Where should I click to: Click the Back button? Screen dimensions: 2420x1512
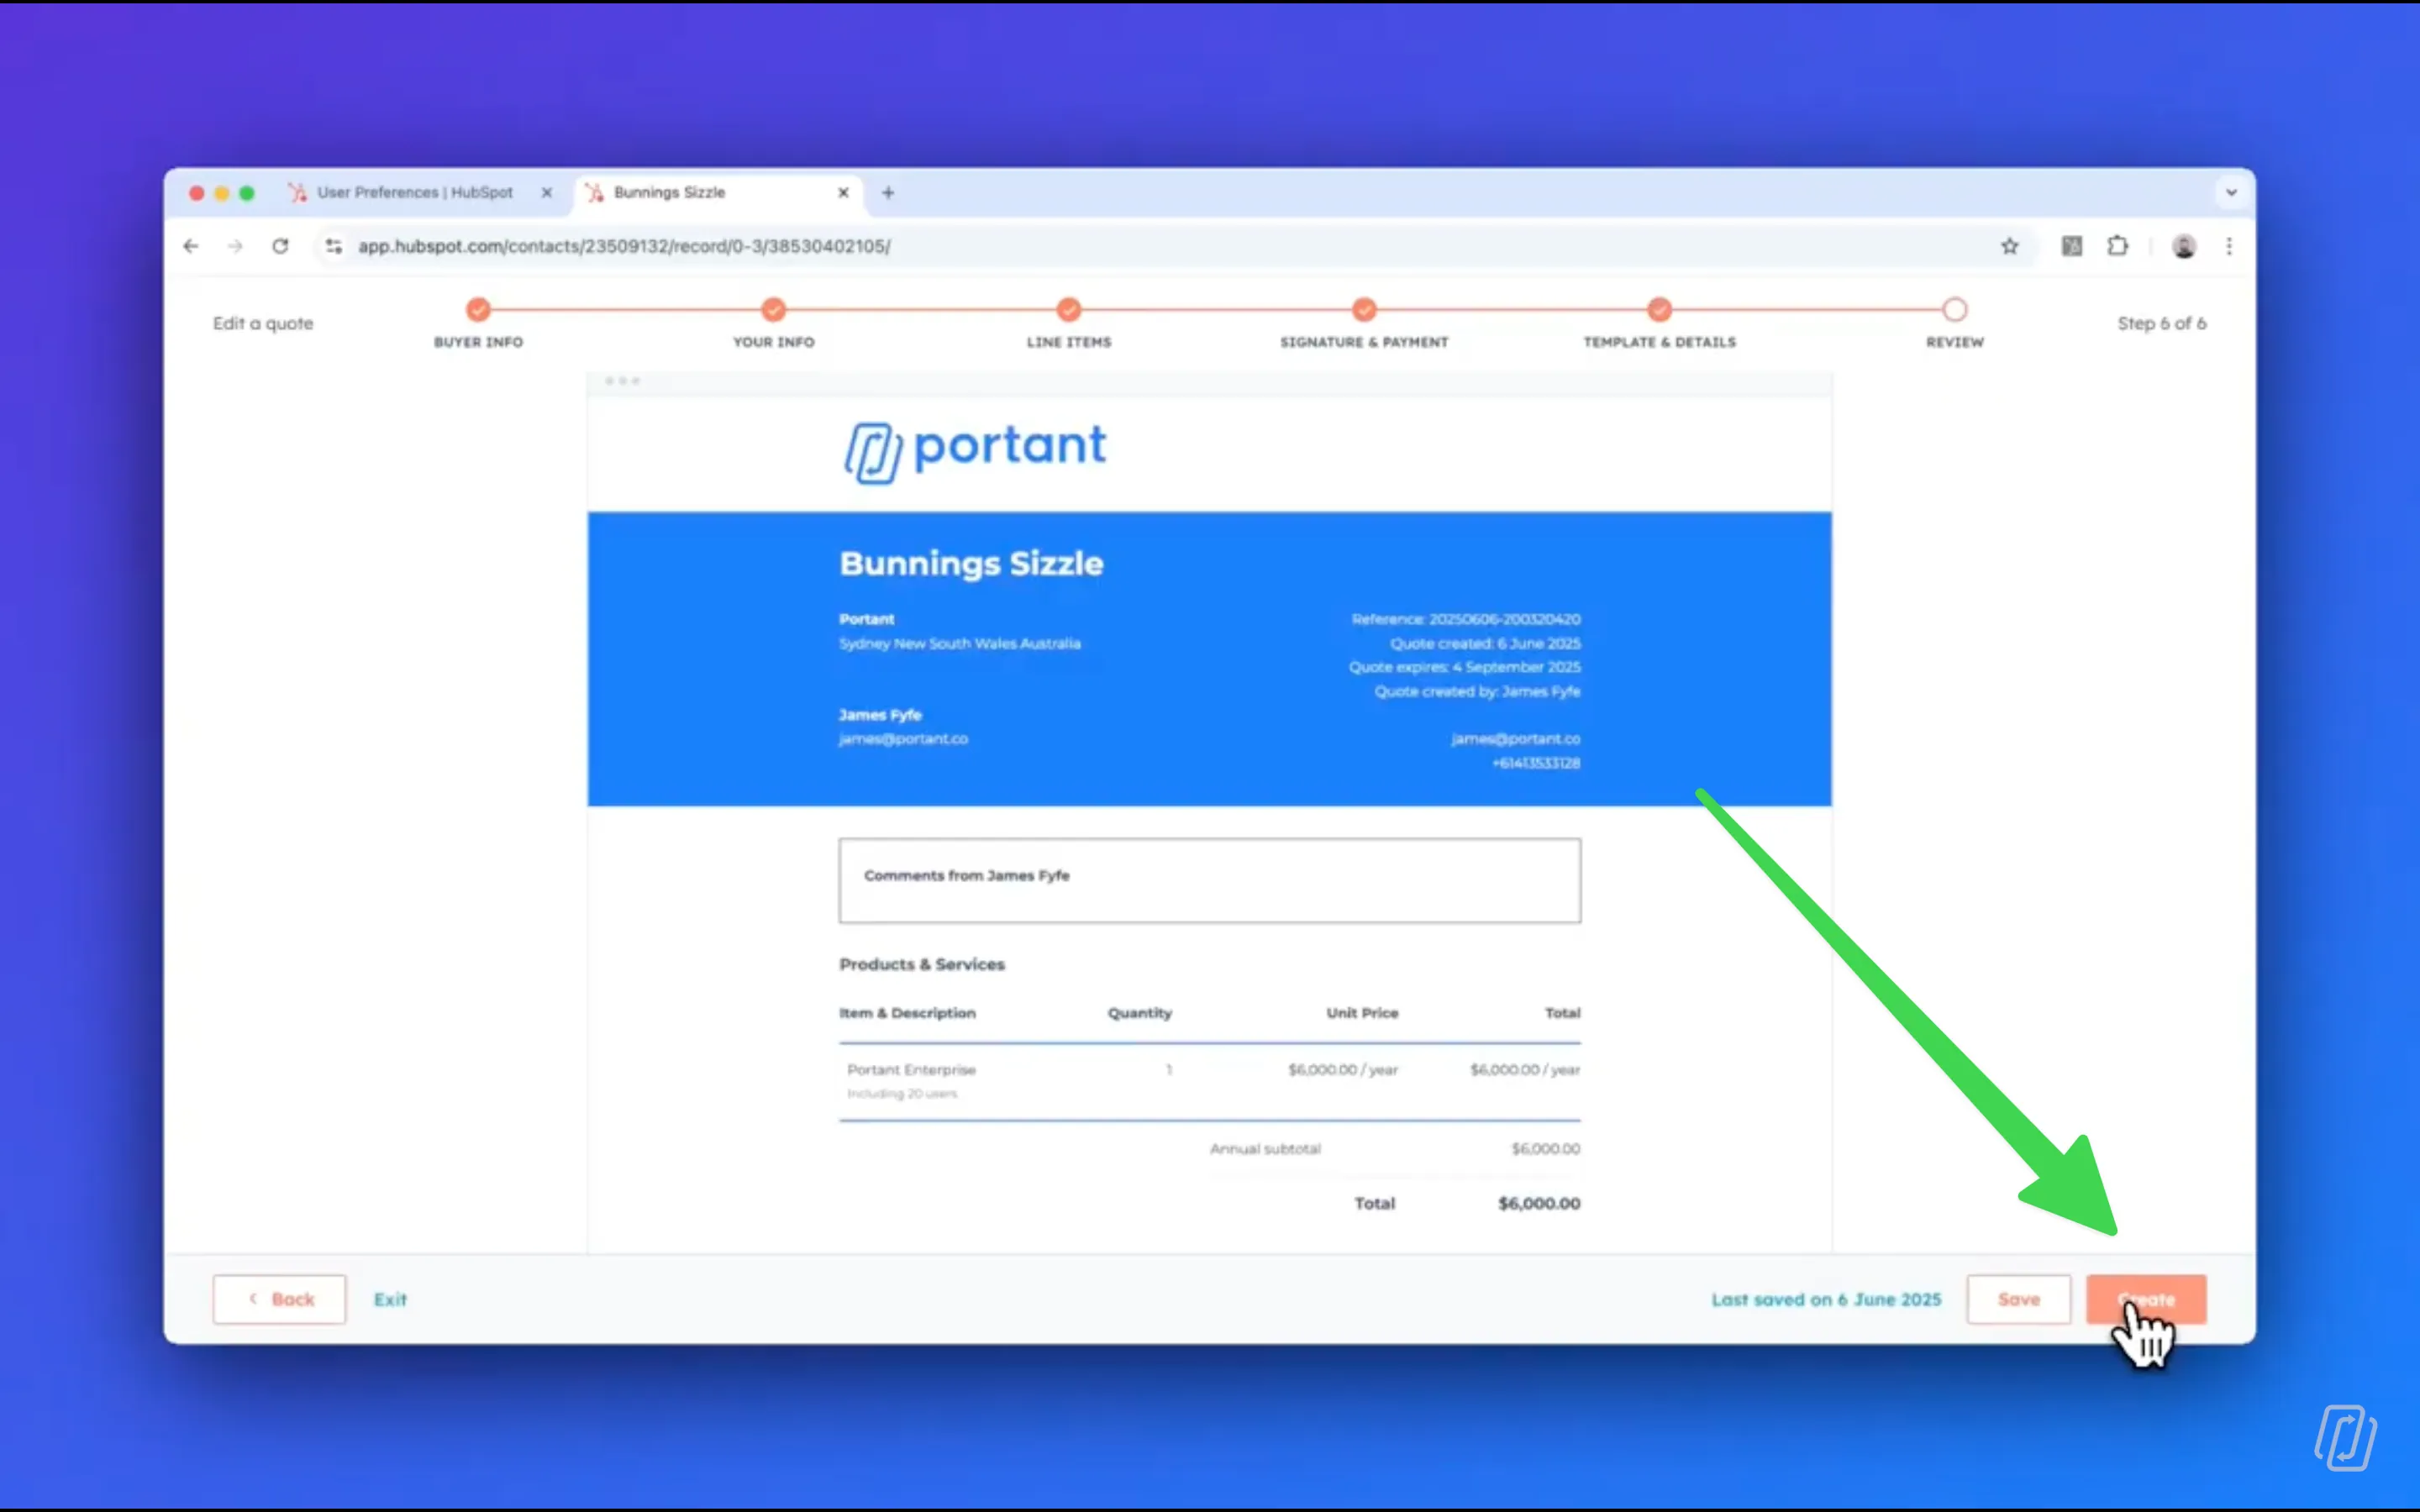click(x=279, y=1299)
